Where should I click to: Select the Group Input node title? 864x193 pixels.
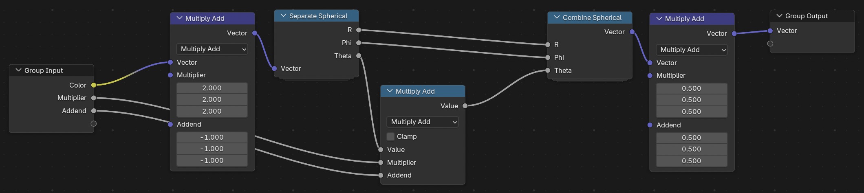[44, 70]
